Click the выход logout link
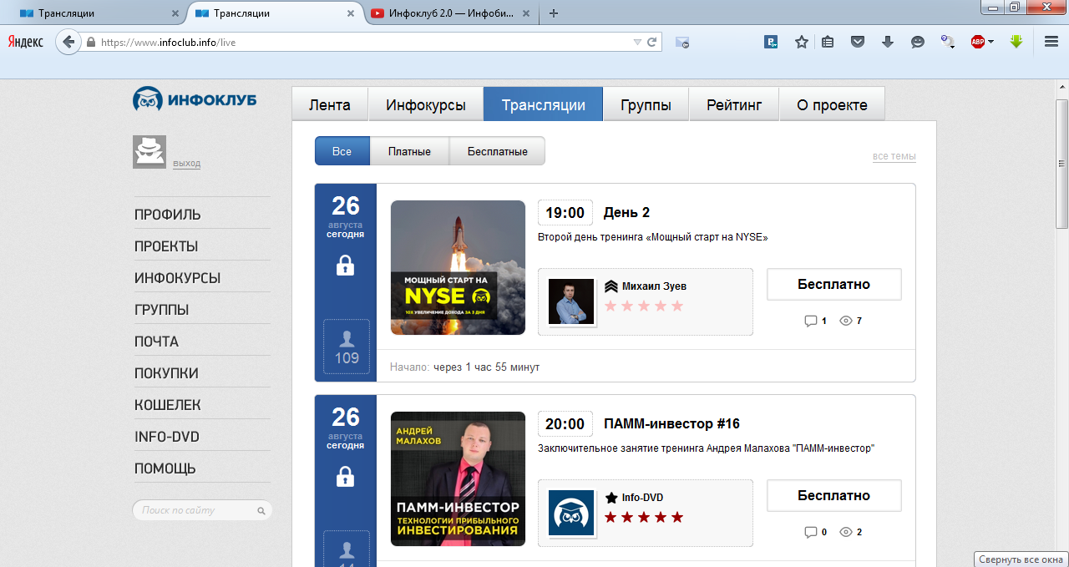This screenshot has width=1069, height=567. 186,164
